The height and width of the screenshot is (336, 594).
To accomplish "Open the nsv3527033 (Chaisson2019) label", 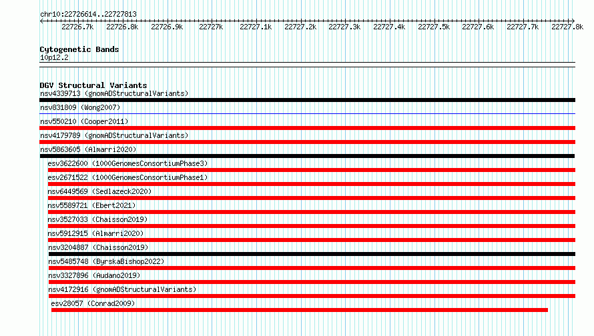I will point(97,219).
